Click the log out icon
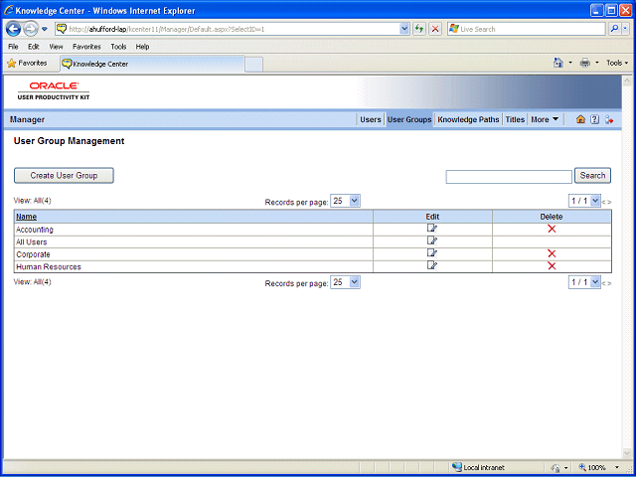Screen dimensions: 636x477 tap(609, 119)
